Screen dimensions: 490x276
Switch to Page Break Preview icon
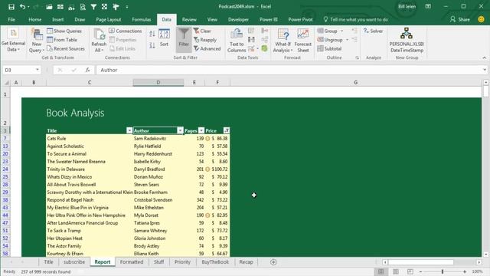coord(410,271)
